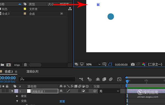
Task: Solo the 调整图层 1 layer
Action: (3, 91)
